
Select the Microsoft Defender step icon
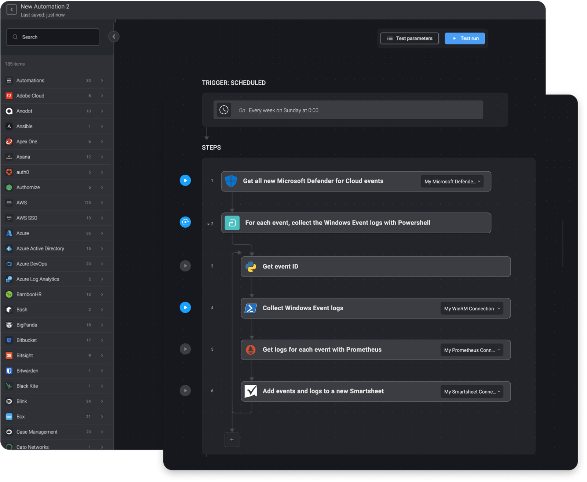tap(231, 181)
